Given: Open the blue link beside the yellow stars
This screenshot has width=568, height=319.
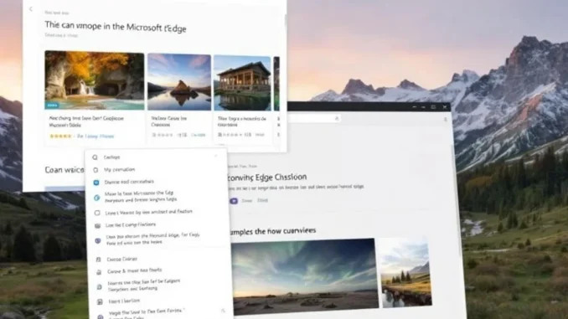Looking at the screenshot, I should tap(96, 136).
